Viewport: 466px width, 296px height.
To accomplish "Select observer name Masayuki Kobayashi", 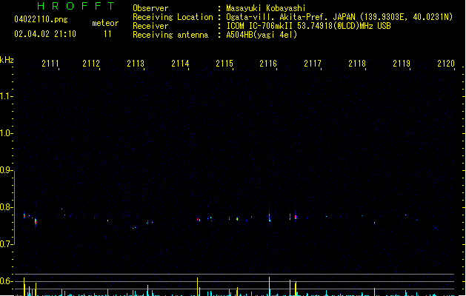I will click(266, 8).
